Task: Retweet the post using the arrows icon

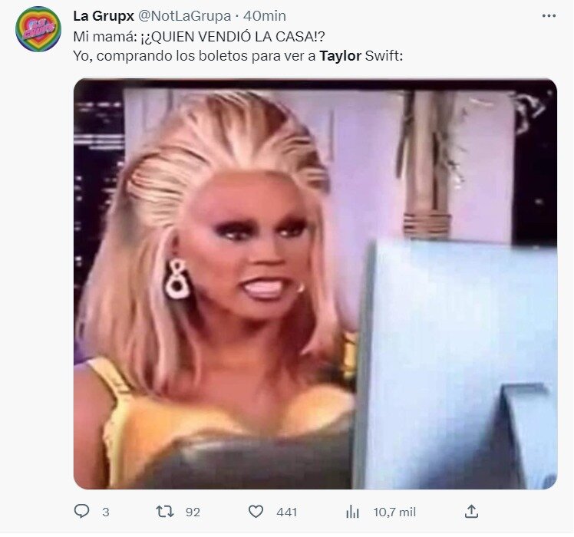Action: [165, 512]
